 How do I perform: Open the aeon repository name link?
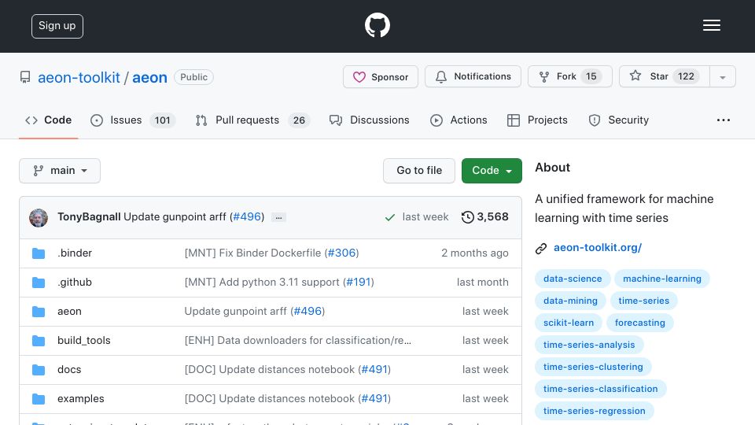pyautogui.click(x=149, y=77)
